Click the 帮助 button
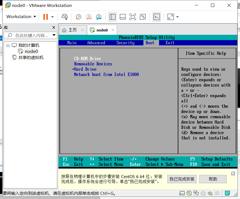Screen dimensions: 240x199 (x=213, y=179)
